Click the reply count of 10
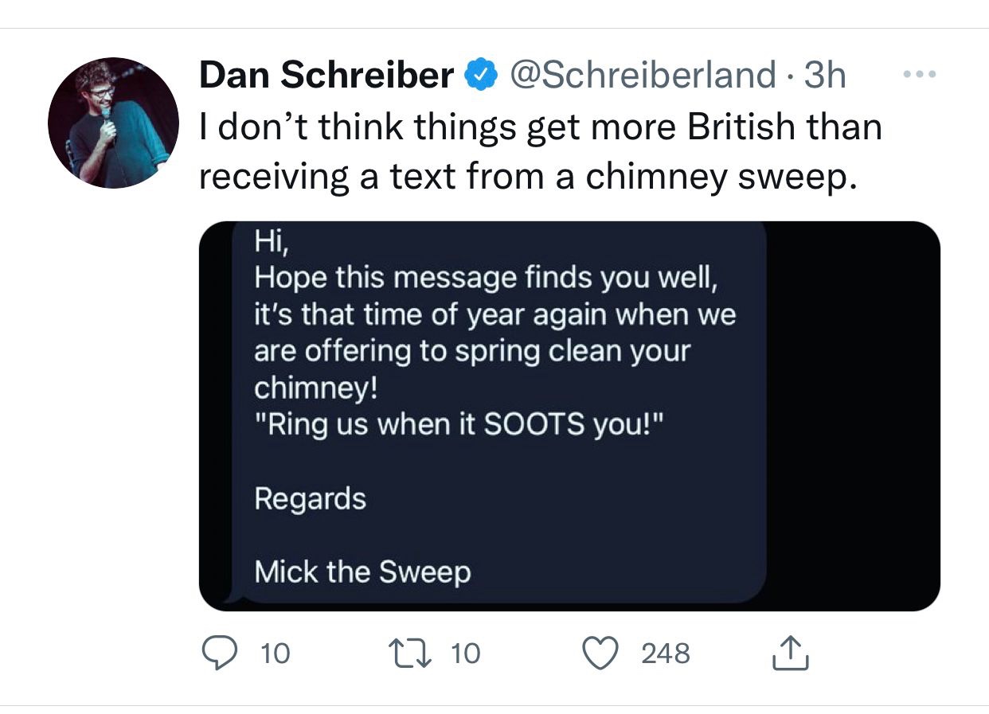Screen dimensions: 989x714 (276, 654)
